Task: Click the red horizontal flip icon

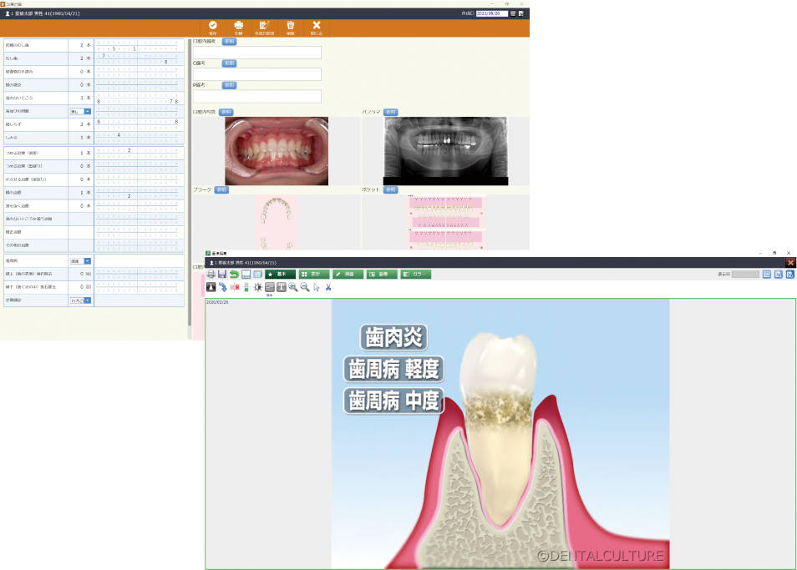Action: click(x=234, y=287)
